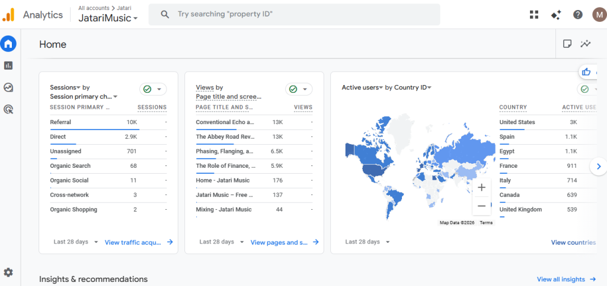Open the data quality check on Sessions card
This screenshot has height=286, width=607.
153,89
